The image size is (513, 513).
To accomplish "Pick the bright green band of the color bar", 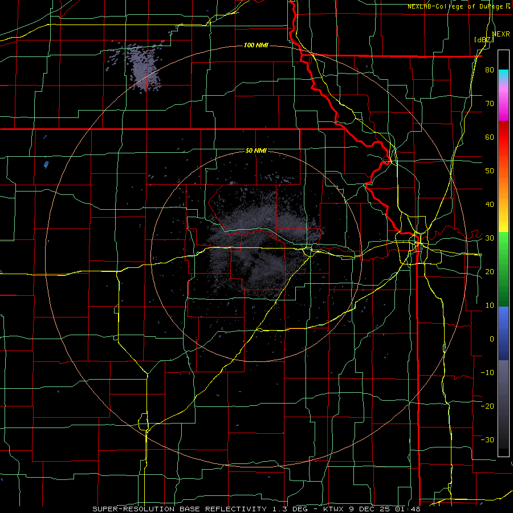I will click(503, 243).
